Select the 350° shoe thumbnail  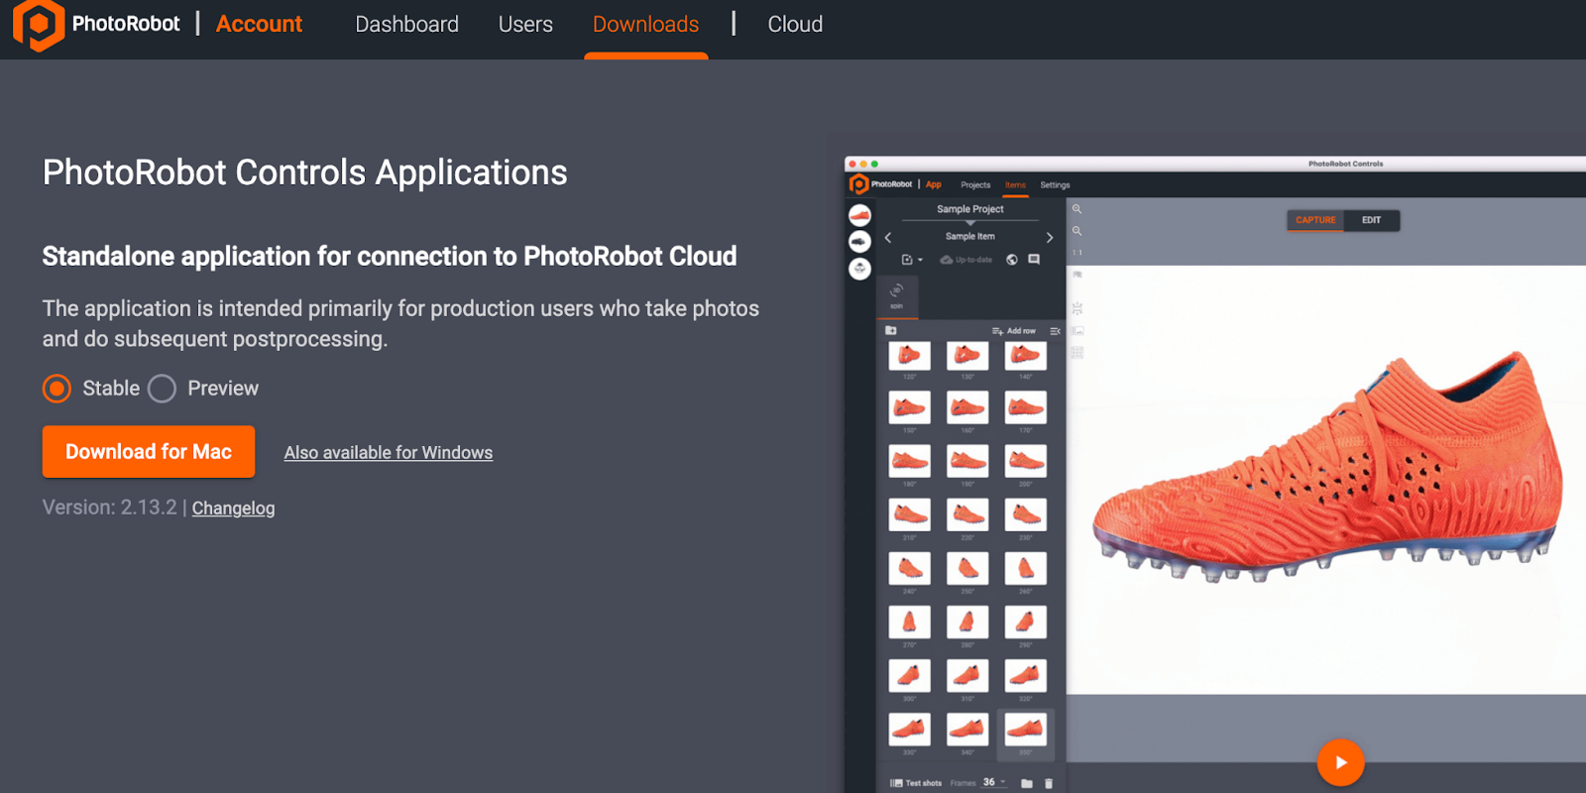[1025, 731]
